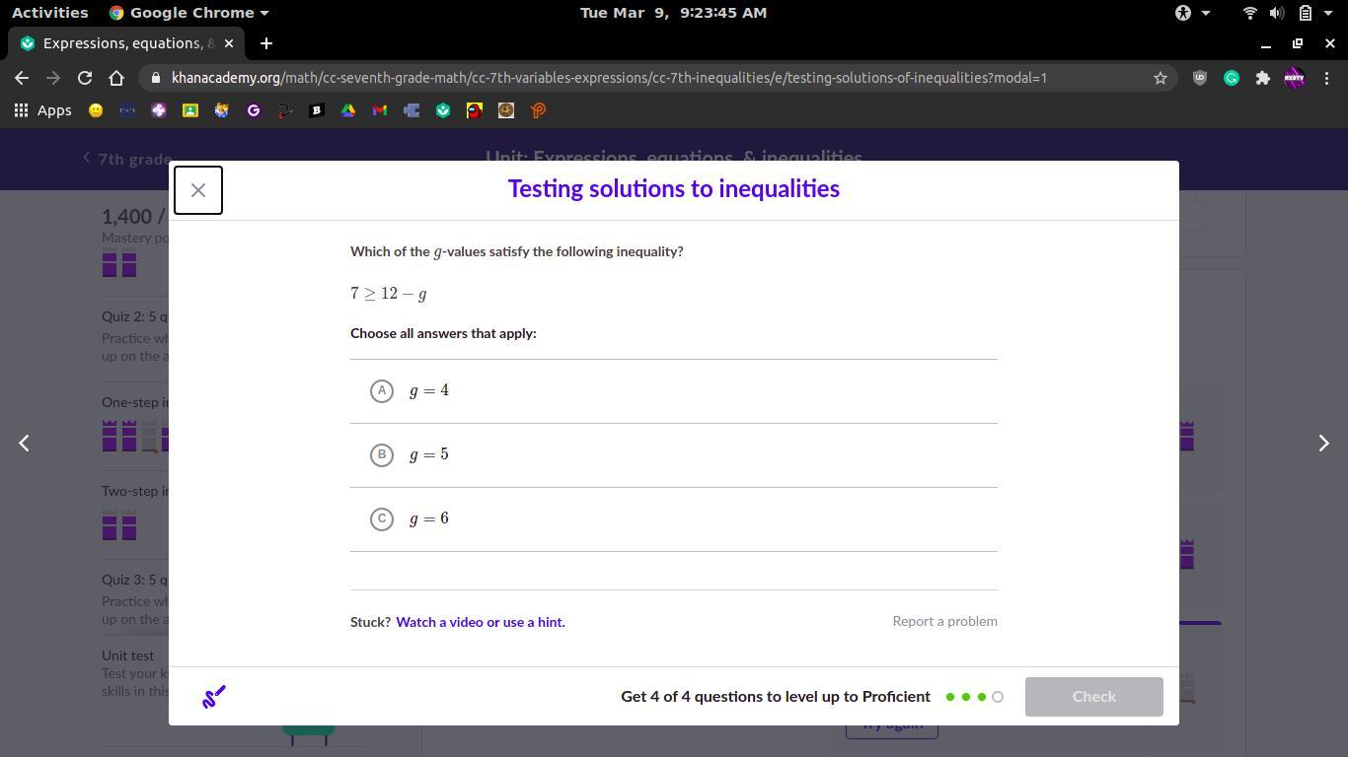This screenshot has height=757, width=1348.
Task: Go to next item with right arrow
Action: tap(1324, 444)
